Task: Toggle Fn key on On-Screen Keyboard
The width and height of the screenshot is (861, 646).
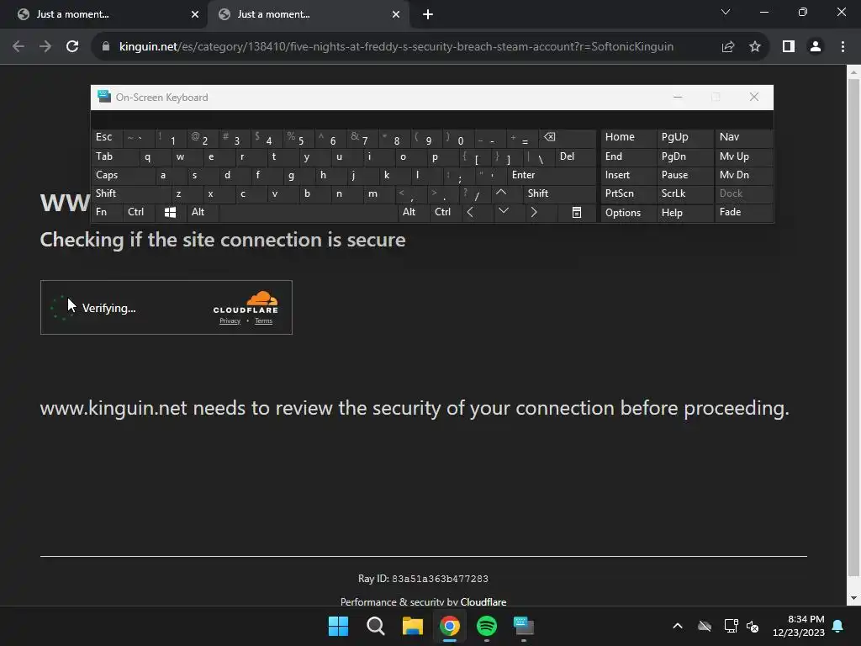Action: [107, 212]
